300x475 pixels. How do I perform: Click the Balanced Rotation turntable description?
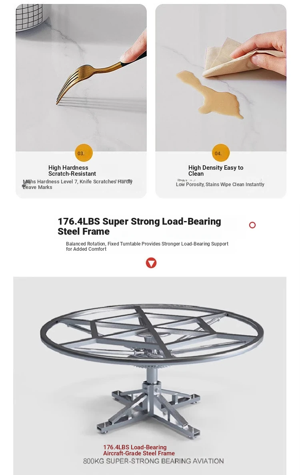pyautogui.click(x=147, y=246)
